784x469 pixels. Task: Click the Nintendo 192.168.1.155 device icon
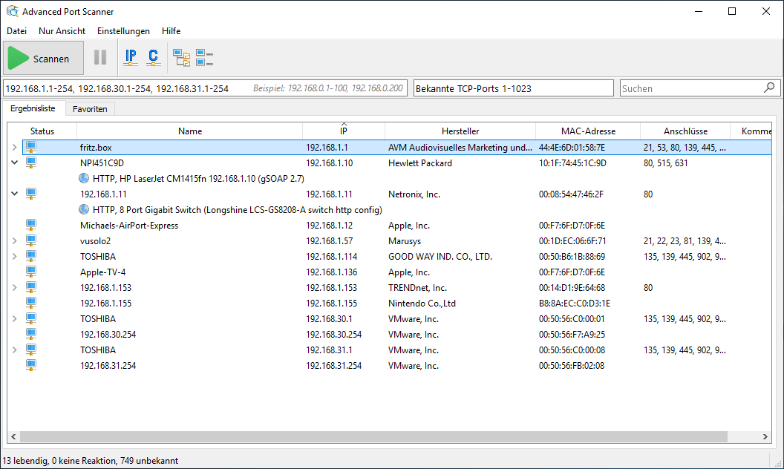(31, 303)
